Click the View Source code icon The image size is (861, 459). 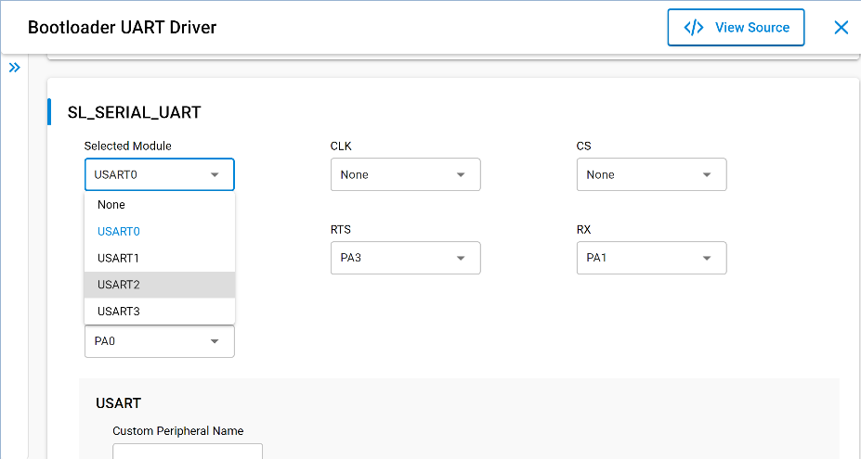(694, 28)
